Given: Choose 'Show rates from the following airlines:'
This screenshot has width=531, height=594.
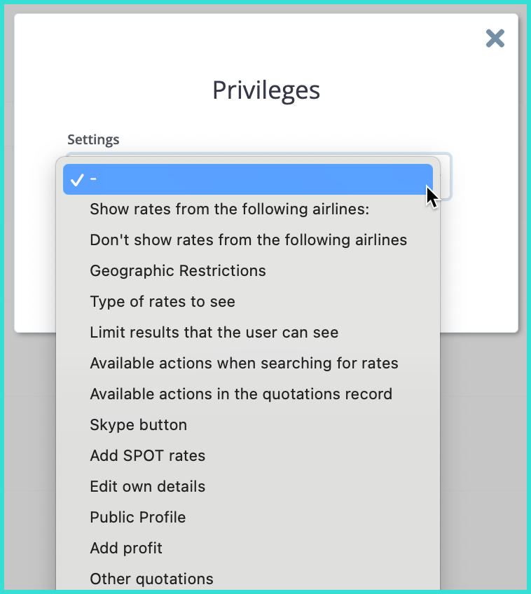Looking at the screenshot, I should (229, 209).
